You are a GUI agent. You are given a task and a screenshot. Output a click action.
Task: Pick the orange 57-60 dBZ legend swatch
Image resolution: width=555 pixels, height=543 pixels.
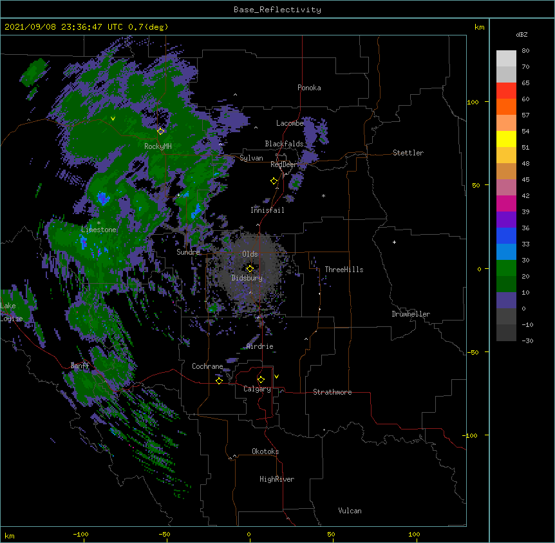pyautogui.click(x=506, y=106)
